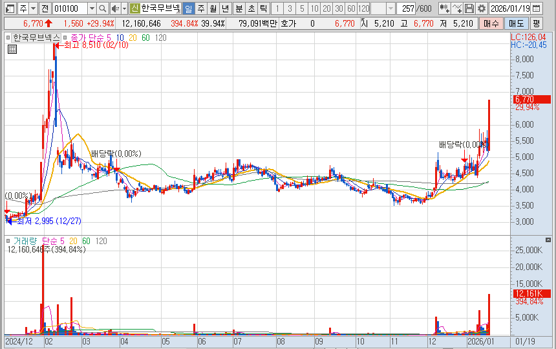
Task: Click the 2026/01/19 date field
Action: (x=510, y=8)
